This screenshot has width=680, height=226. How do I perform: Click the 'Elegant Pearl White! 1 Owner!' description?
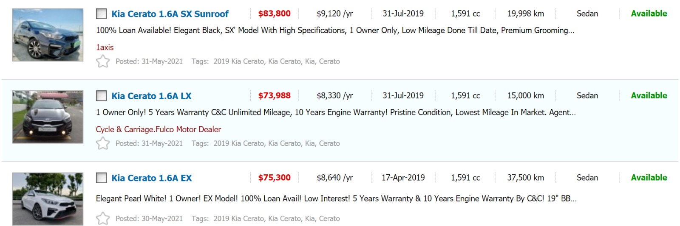pyautogui.click(x=336, y=198)
